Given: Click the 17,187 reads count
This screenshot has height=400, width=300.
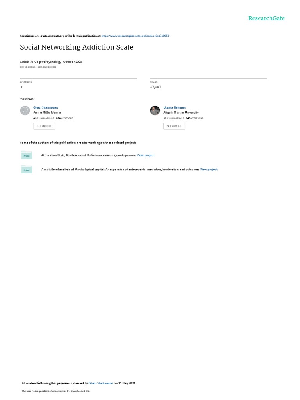Looking at the screenshot, I should [x=155, y=87].
